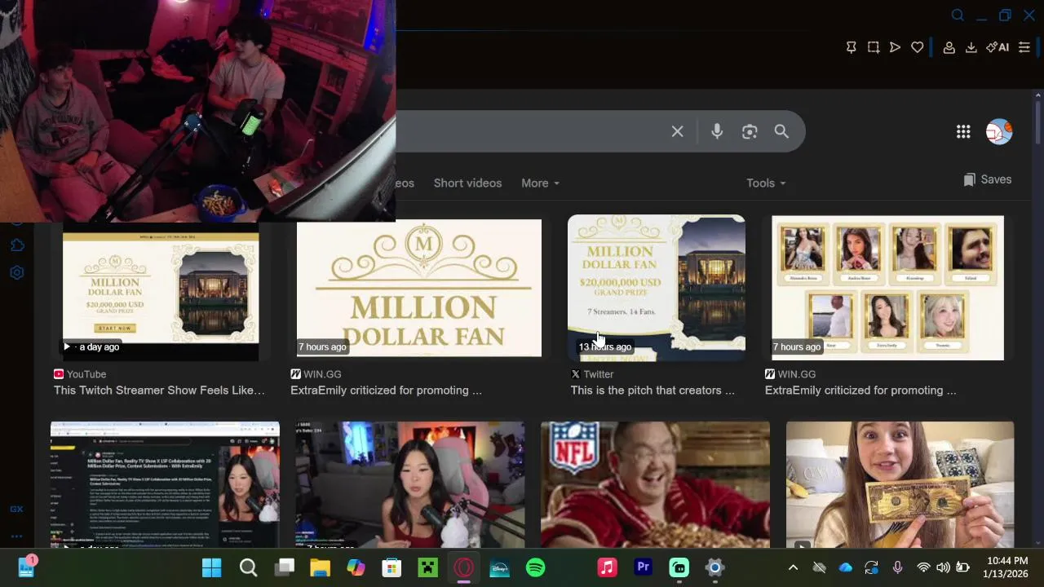Open sidebar three-dot more options
1044x587 pixels.
coord(16,536)
